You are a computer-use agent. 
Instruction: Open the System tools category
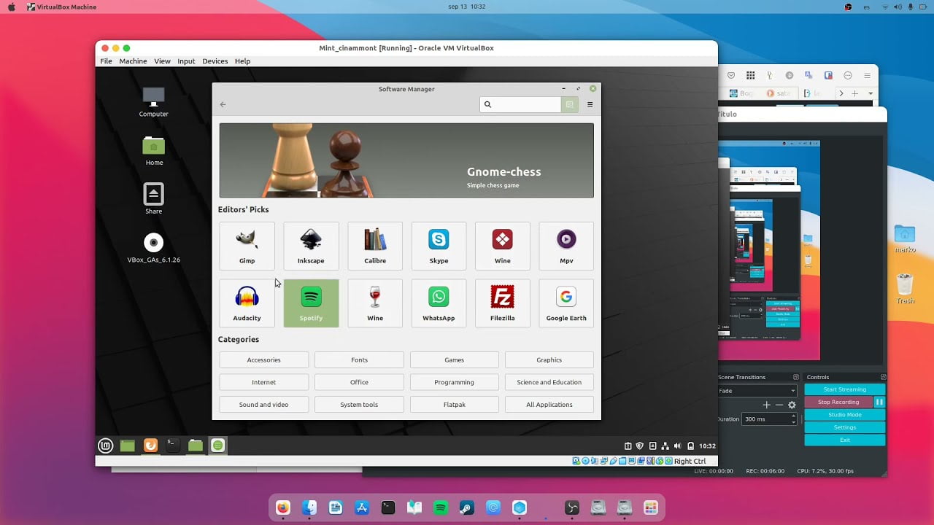pyautogui.click(x=359, y=404)
